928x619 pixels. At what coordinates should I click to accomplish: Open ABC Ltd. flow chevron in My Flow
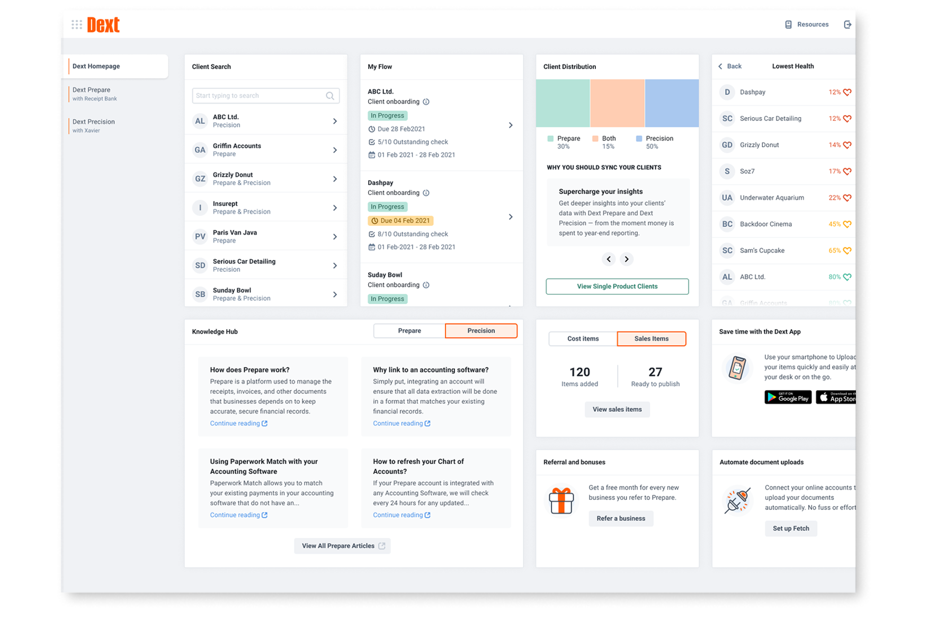[x=511, y=126]
